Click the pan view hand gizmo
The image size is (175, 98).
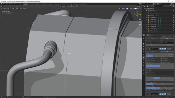(140, 22)
